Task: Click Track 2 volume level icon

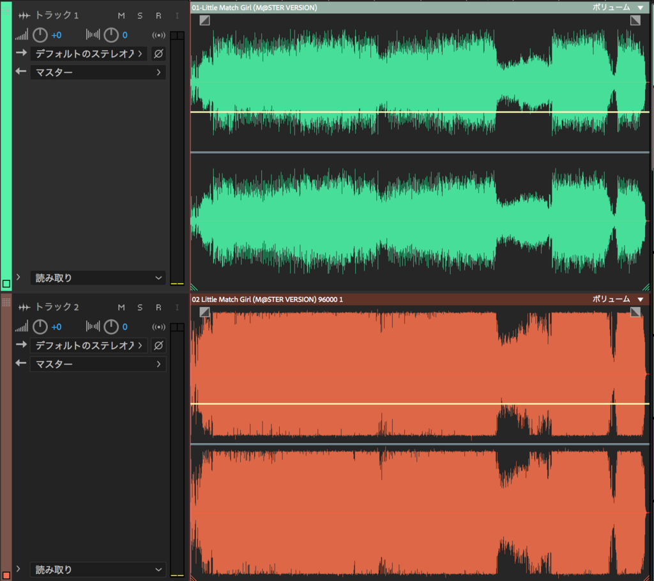Action: 22,327
